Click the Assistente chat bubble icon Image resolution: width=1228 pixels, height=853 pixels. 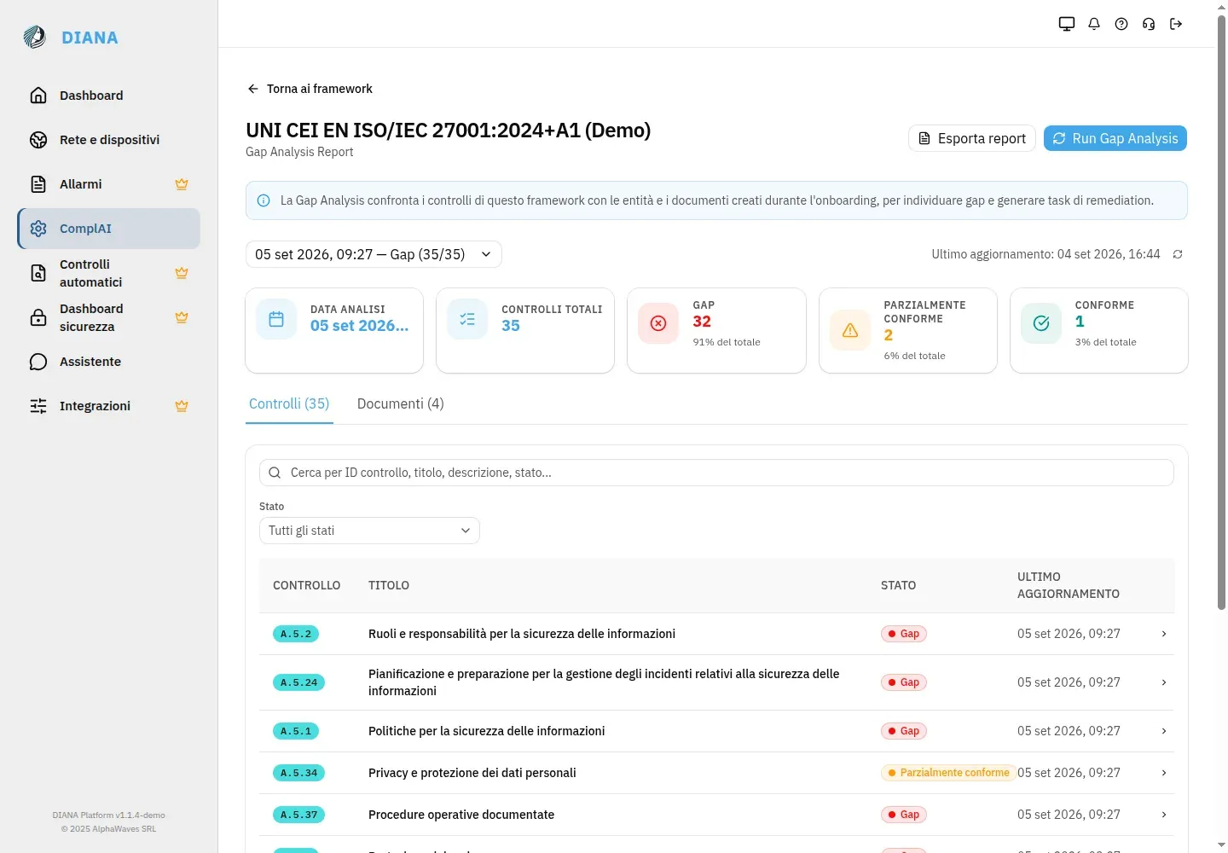point(38,362)
